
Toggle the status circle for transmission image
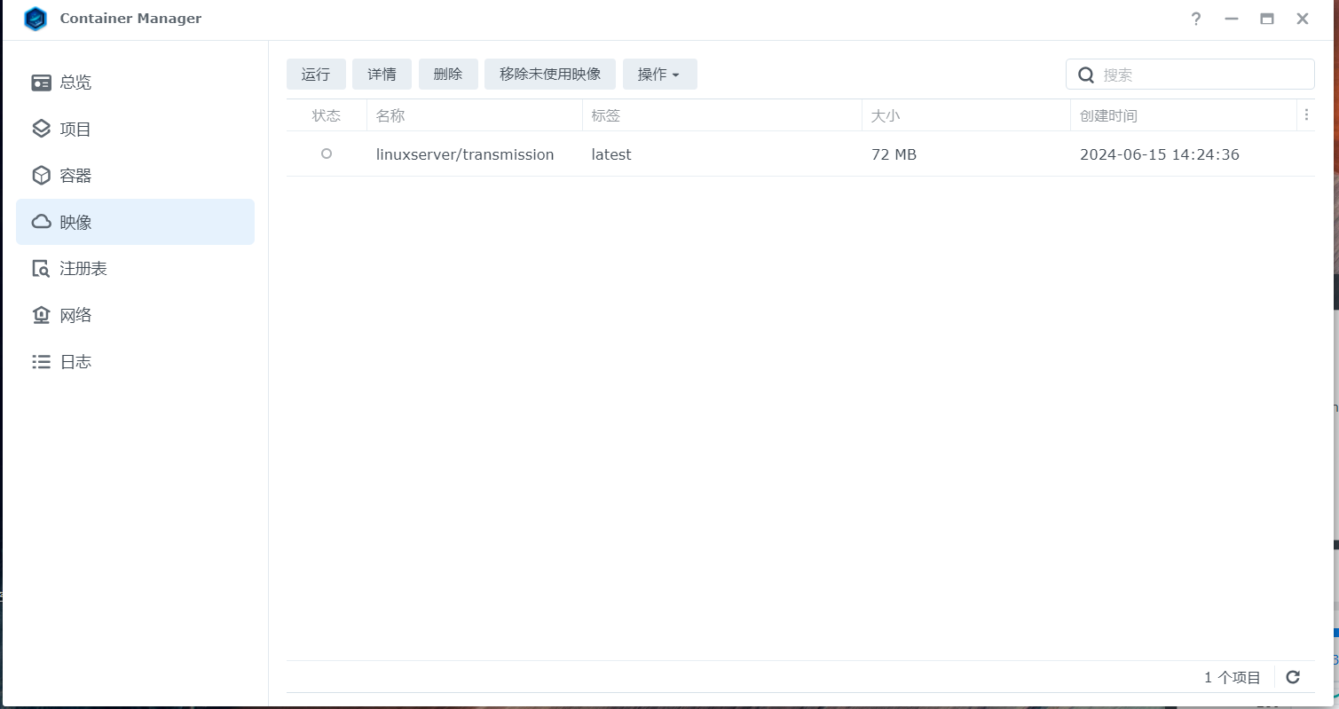coord(326,154)
